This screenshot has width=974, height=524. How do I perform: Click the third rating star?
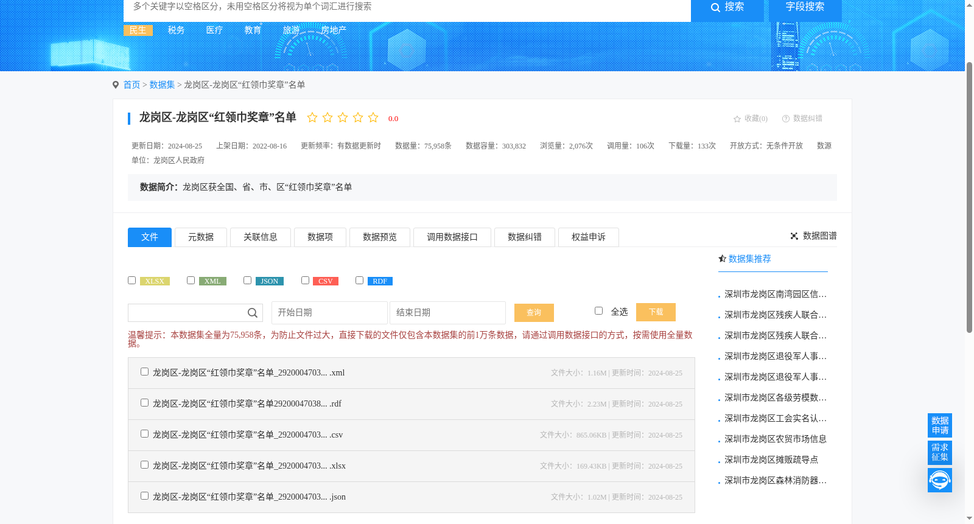[343, 117]
